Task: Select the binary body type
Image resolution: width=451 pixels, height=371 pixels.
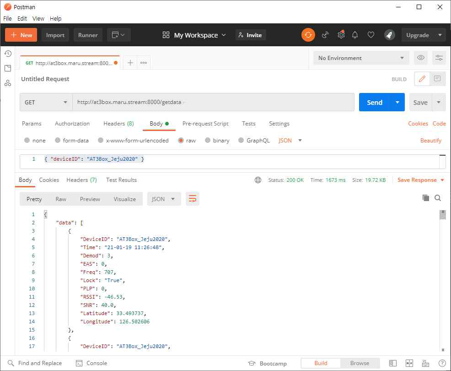Action: click(x=208, y=140)
